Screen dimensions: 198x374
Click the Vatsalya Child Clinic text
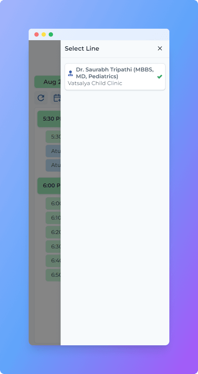click(95, 84)
